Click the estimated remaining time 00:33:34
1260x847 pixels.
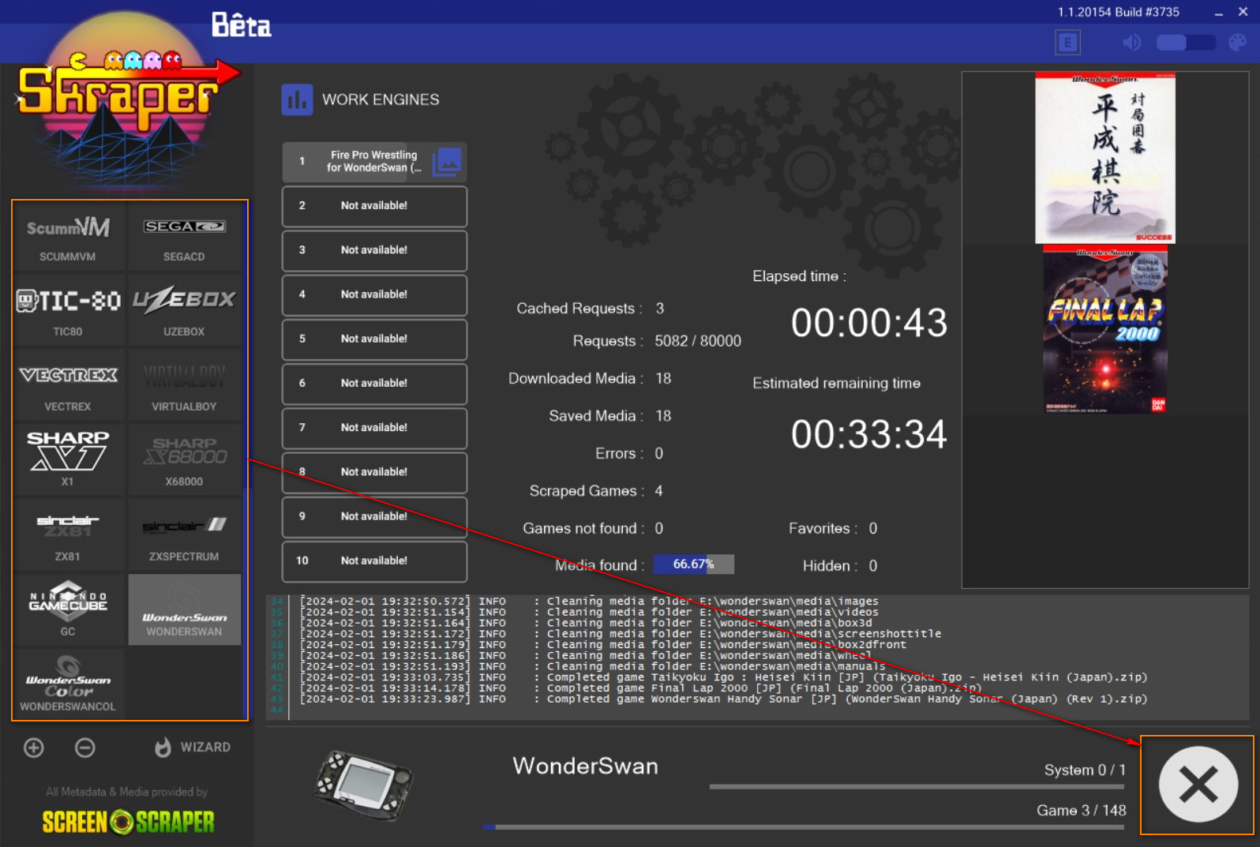[868, 434]
